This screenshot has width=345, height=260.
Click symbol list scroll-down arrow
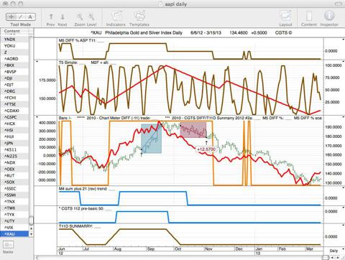click(x=31, y=234)
